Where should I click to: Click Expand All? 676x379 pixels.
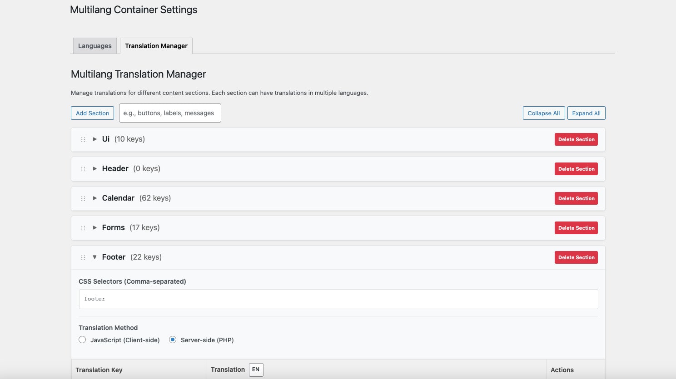[586, 113]
